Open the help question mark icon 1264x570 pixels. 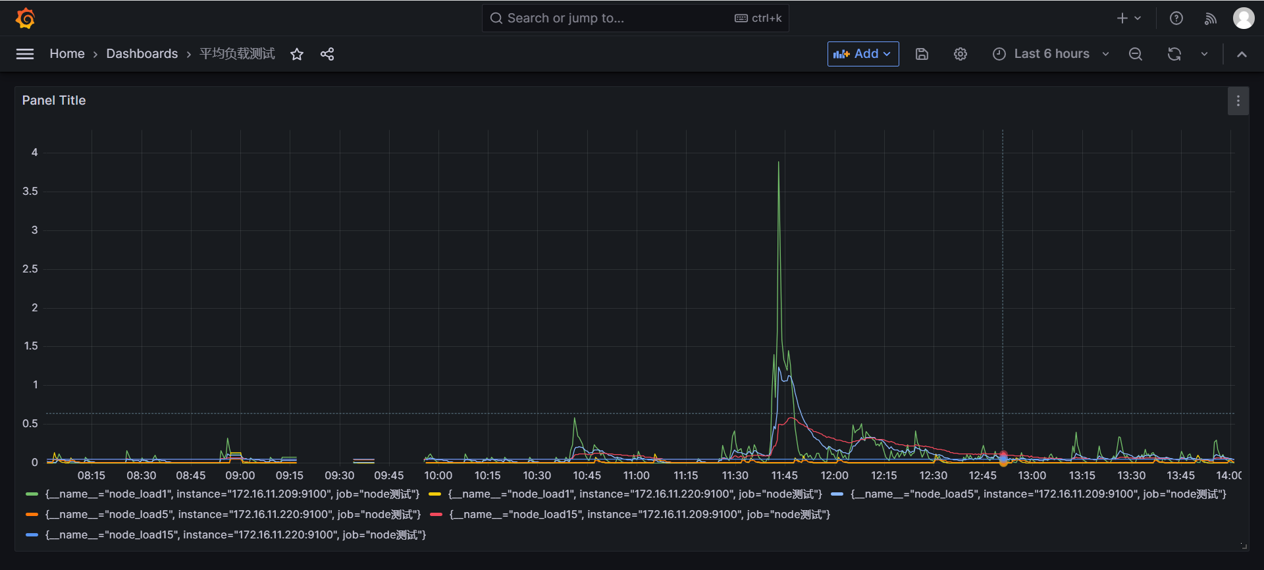click(1176, 18)
